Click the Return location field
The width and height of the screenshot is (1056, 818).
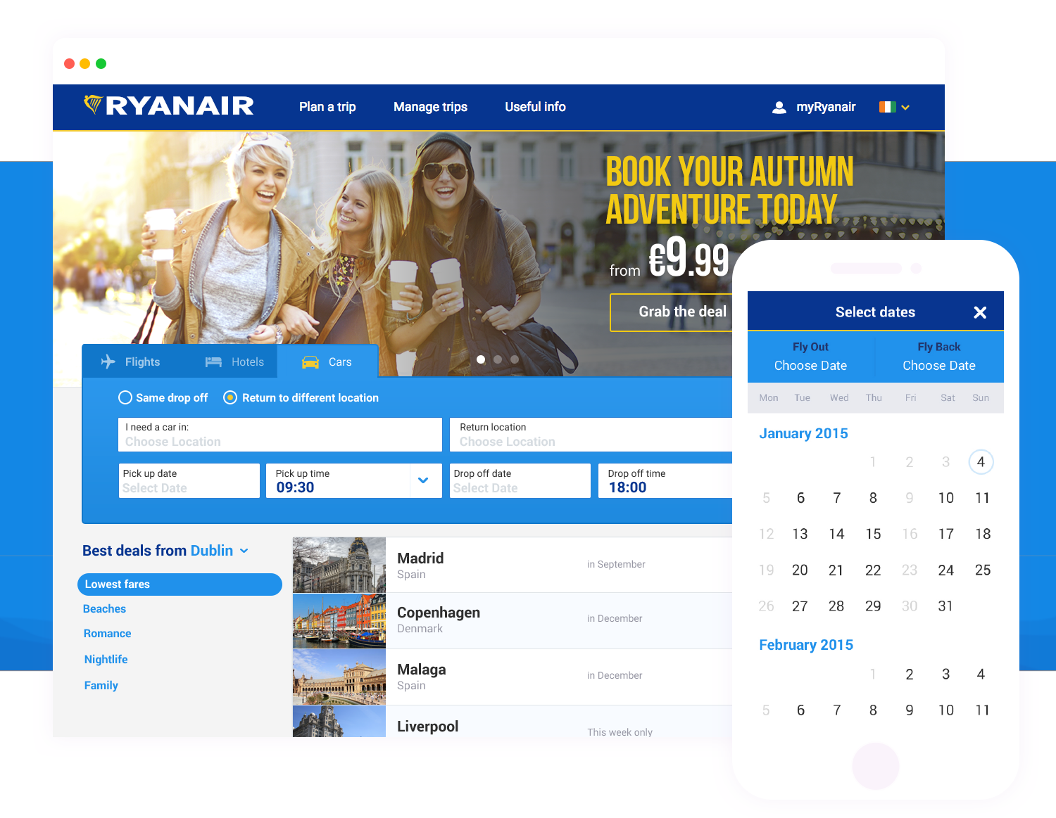pos(591,435)
